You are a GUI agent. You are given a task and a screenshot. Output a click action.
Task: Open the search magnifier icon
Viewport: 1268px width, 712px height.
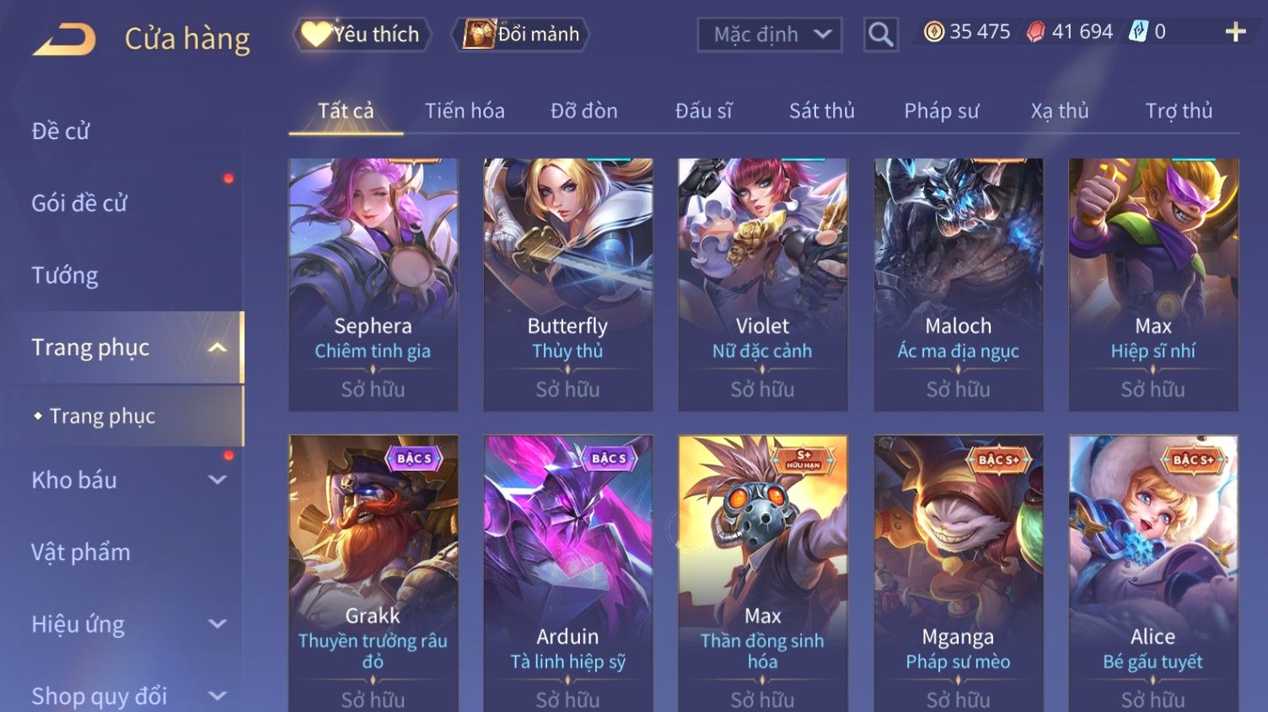880,35
